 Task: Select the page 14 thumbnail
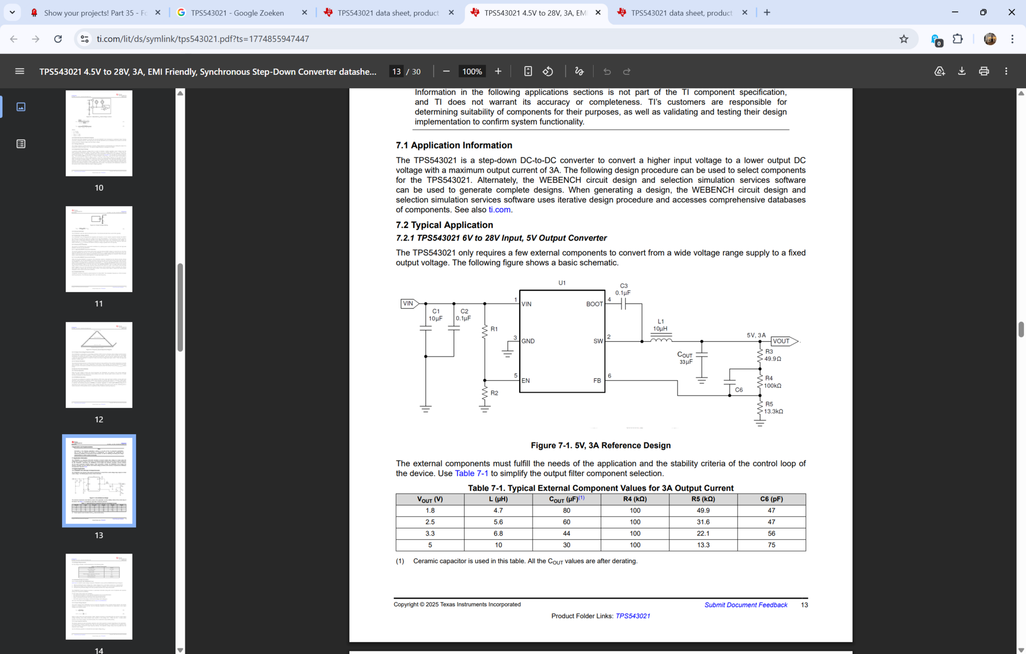tap(99, 597)
